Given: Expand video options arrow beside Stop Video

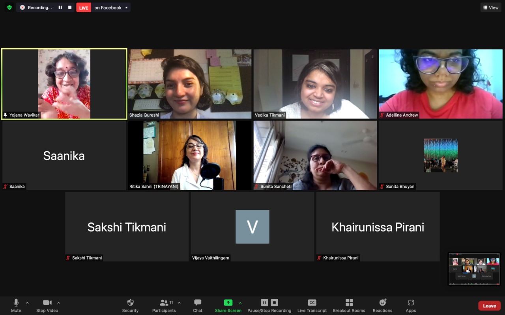Looking at the screenshot, I should tap(58, 303).
